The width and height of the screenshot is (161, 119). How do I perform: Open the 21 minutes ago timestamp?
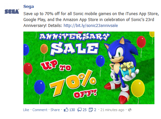pyautogui.click(x=112, y=110)
